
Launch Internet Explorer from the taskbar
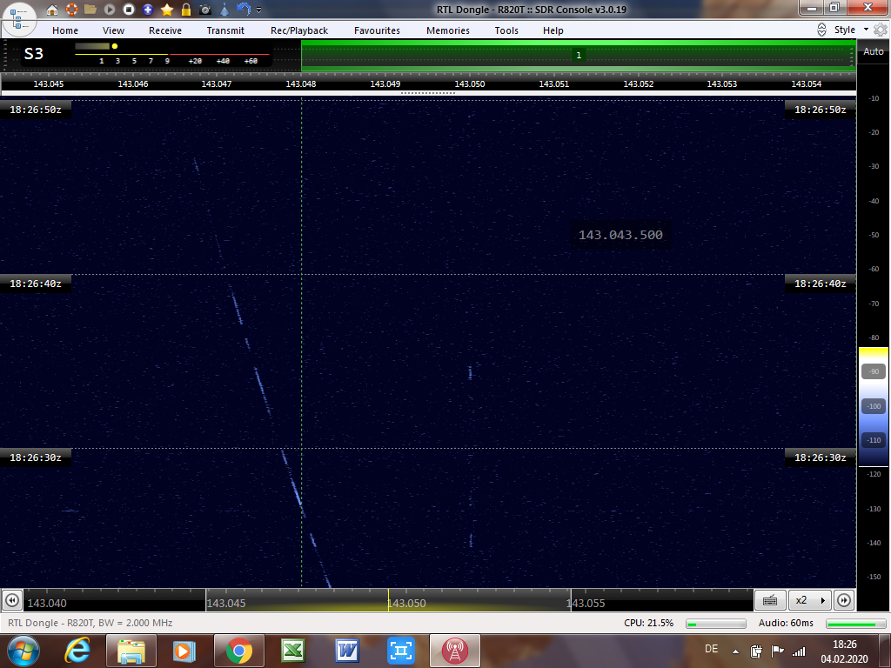tap(77, 651)
